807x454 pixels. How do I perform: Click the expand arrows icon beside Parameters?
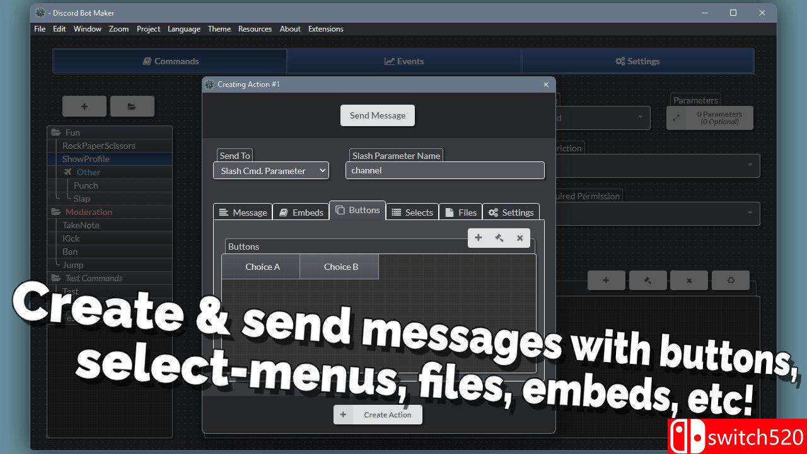[x=676, y=118]
